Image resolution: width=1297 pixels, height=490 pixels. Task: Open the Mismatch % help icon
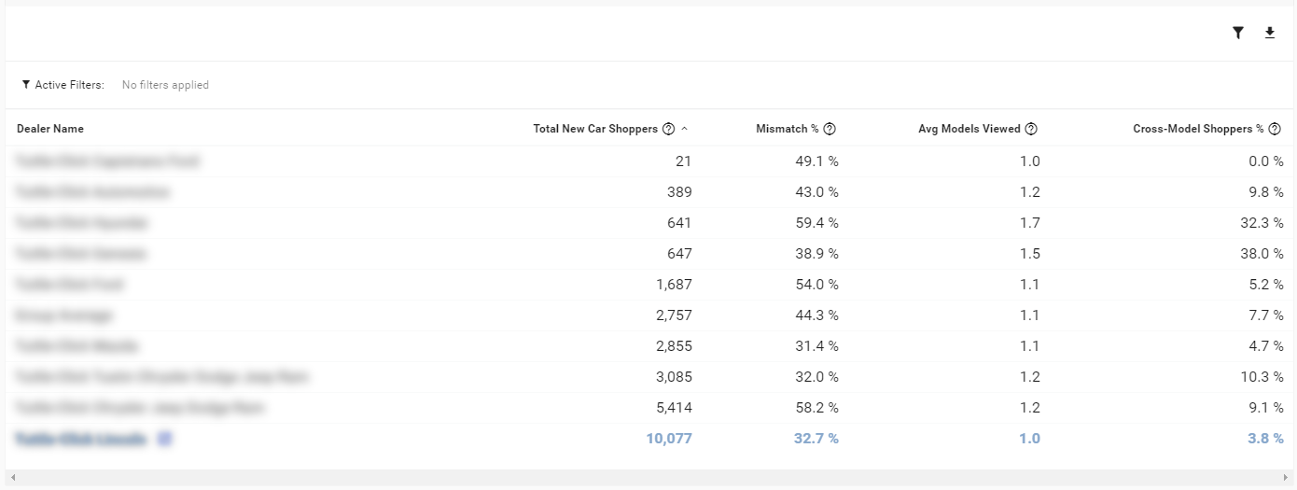click(830, 129)
